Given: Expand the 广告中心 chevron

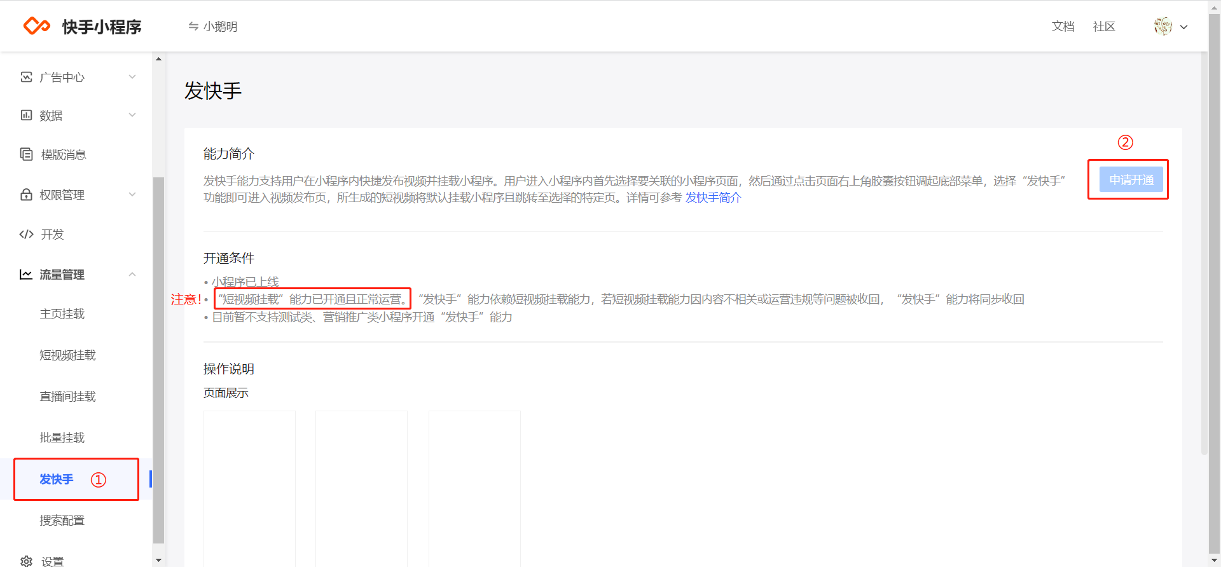Looking at the screenshot, I should [132, 77].
